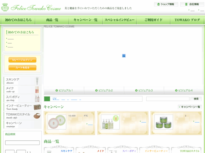Open ショップ情報 shop info button
Screen dimensions: 205x153
(166, 4)
